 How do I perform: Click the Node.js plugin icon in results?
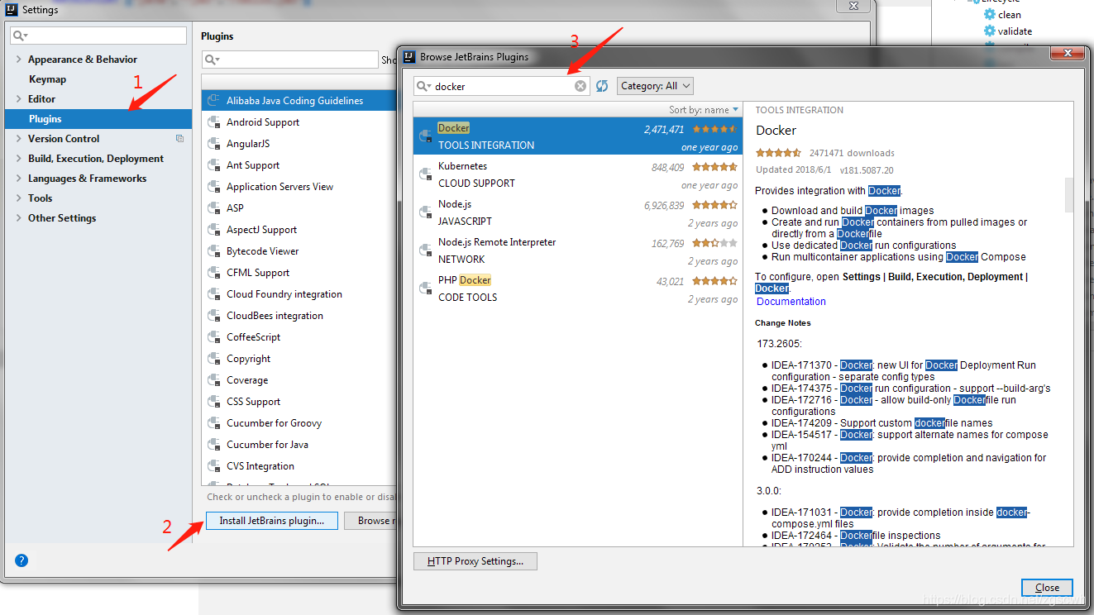coord(426,212)
